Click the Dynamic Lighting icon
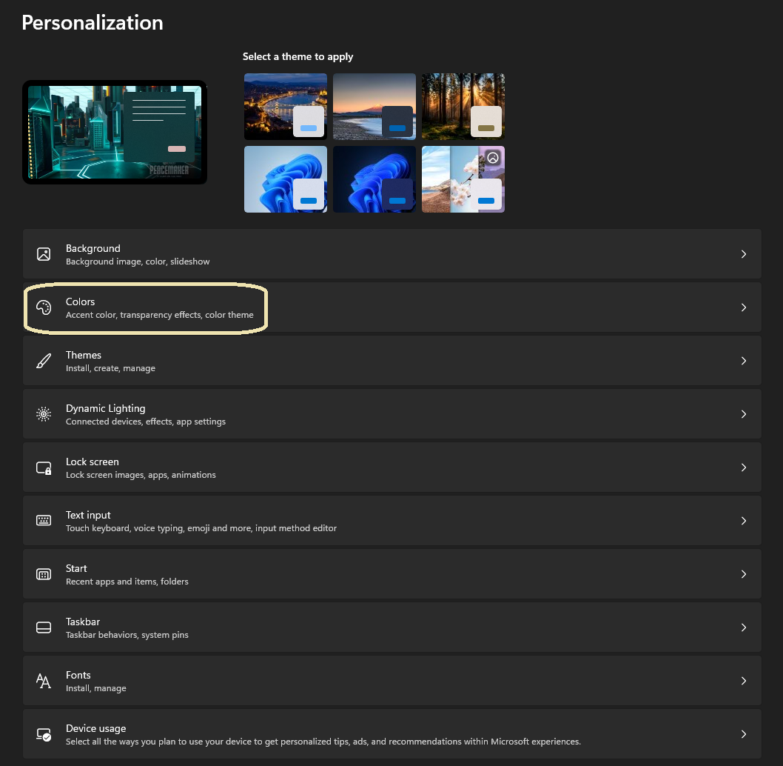Viewport: 783px width, 766px height. [44, 414]
